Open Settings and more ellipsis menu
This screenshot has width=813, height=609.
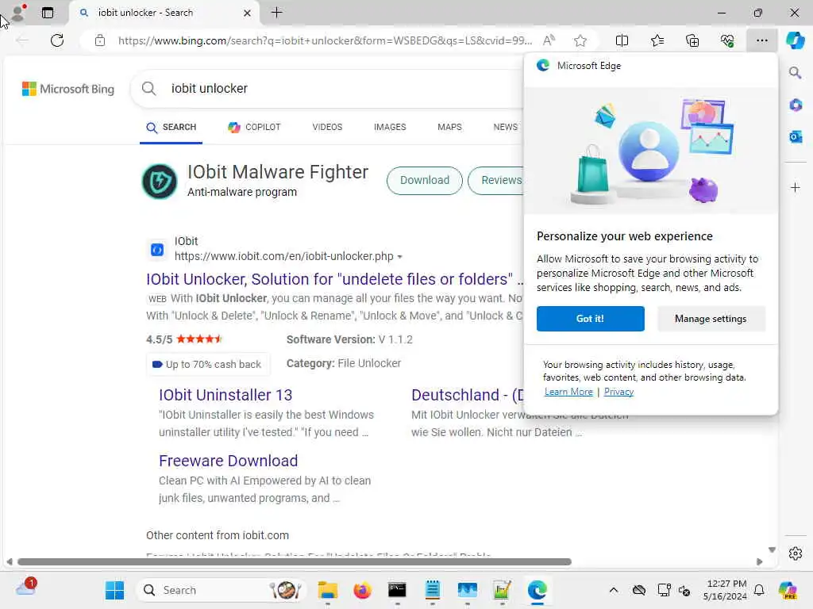pos(761,40)
